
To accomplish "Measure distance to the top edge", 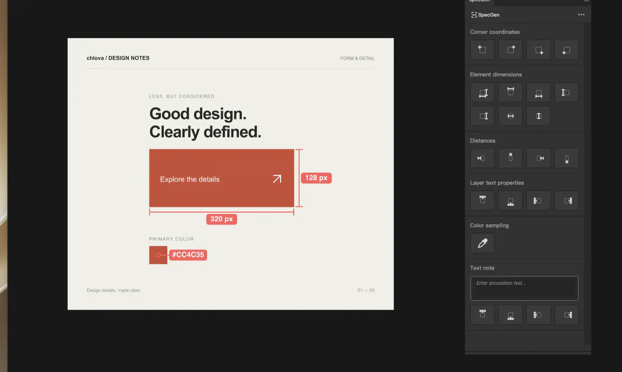I will [510, 158].
